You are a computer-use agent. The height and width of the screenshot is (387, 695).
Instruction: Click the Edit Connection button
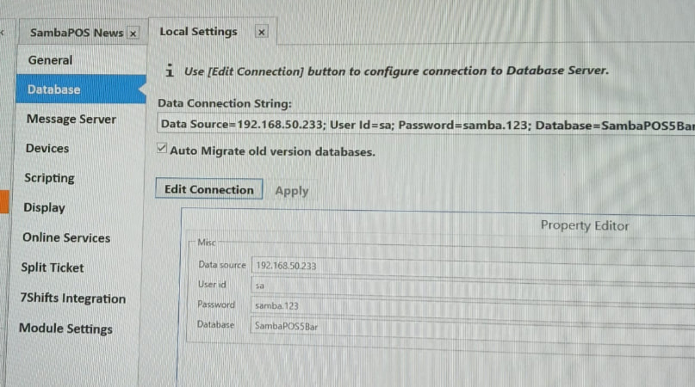coord(209,190)
